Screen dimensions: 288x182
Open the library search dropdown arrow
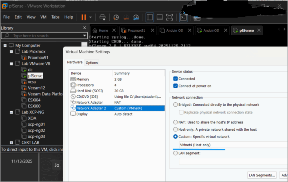[x=84, y=36]
